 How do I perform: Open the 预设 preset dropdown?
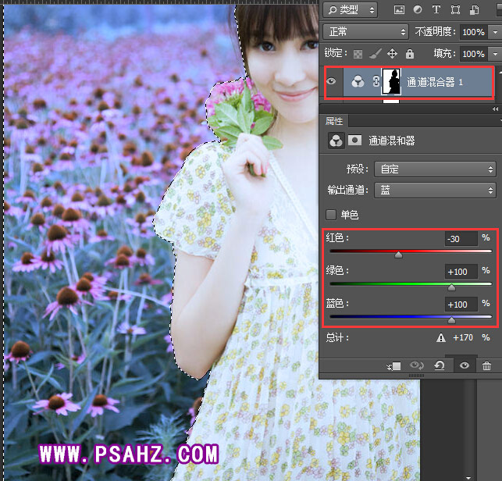435,169
